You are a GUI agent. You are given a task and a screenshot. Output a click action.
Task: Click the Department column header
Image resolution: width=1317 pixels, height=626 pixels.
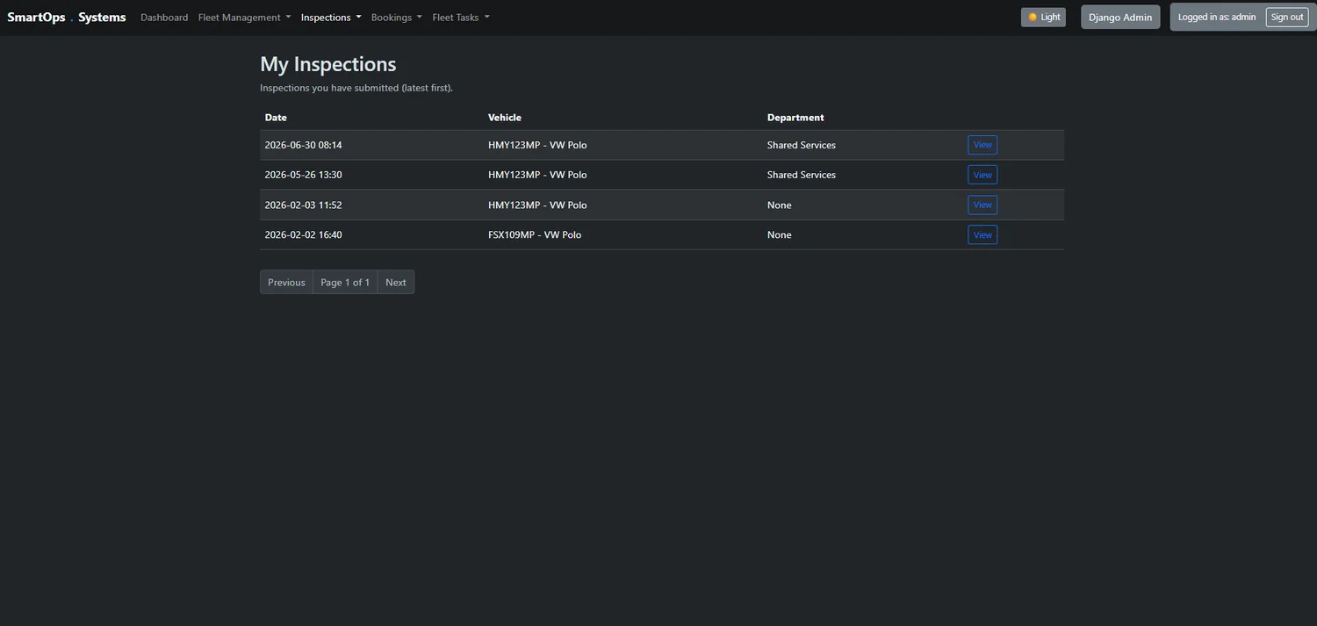pos(795,118)
